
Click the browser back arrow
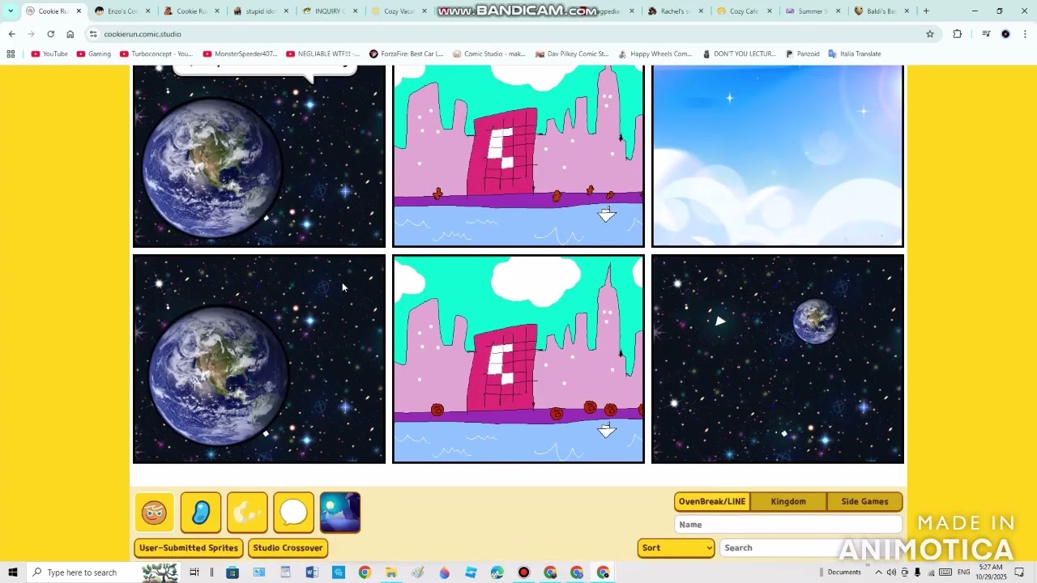(x=11, y=34)
